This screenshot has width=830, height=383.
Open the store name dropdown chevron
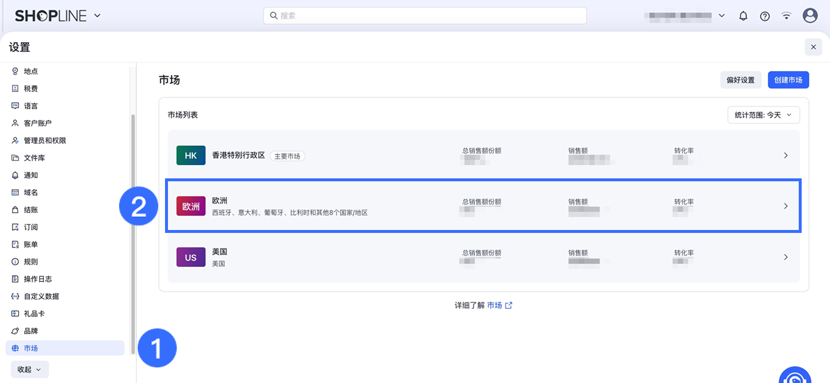(722, 16)
